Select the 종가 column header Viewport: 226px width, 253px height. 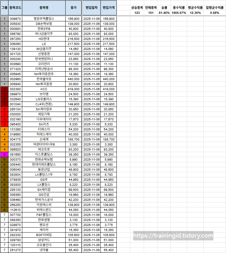[x=73, y=8]
